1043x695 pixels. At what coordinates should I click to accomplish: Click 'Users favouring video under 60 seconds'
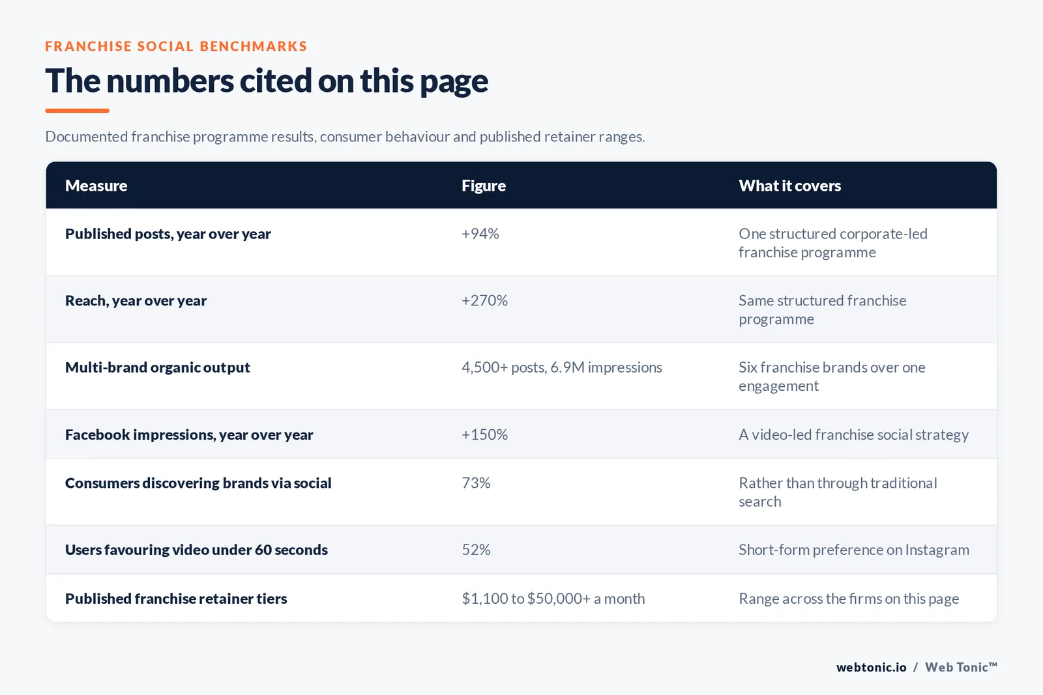click(x=196, y=550)
